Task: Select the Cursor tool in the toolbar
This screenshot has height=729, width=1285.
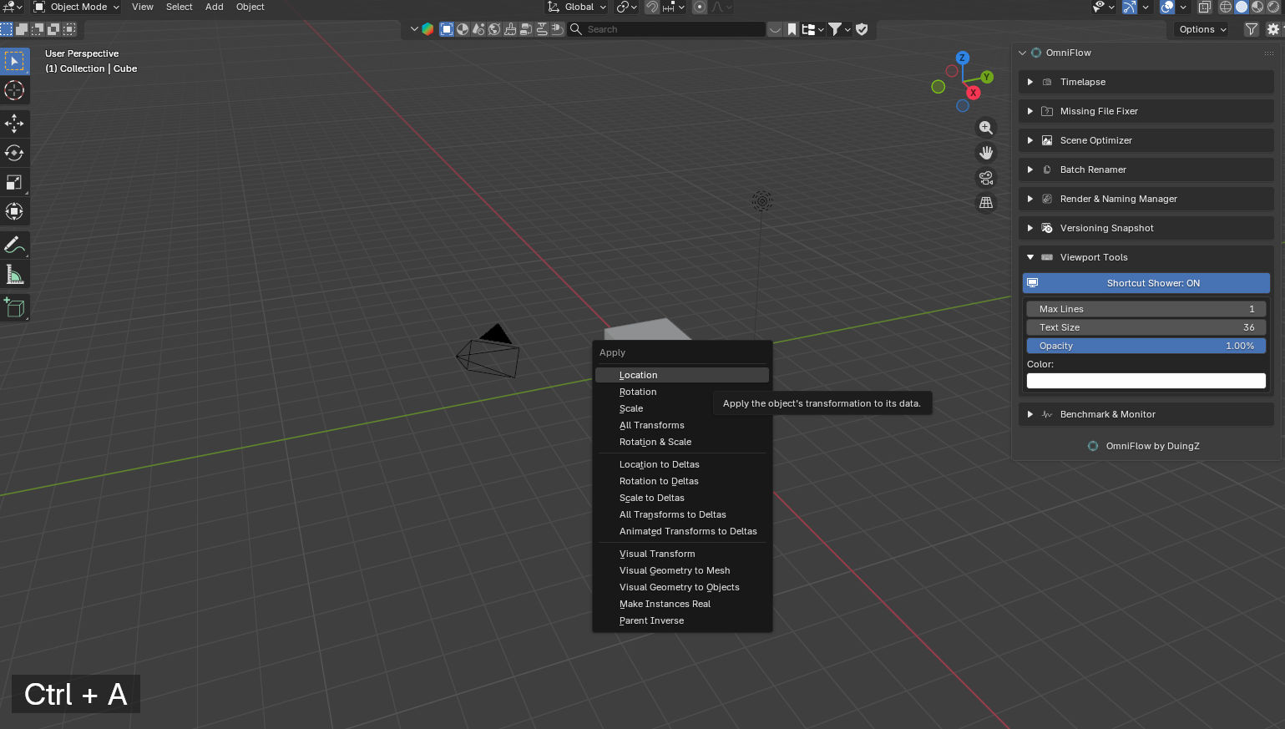Action: coord(14,90)
